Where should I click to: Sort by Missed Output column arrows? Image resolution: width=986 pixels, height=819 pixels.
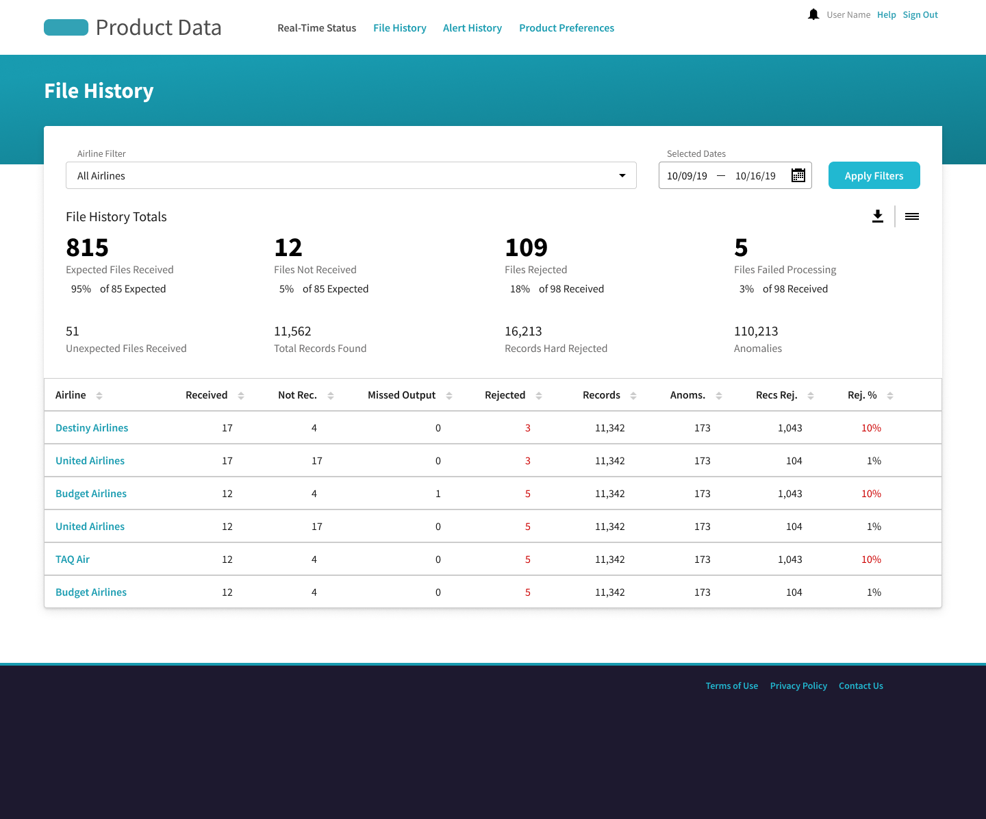tap(449, 396)
